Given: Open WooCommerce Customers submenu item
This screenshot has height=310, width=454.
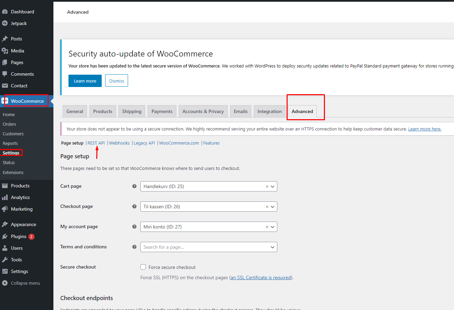Looking at the screenshot, I should 13,134.
